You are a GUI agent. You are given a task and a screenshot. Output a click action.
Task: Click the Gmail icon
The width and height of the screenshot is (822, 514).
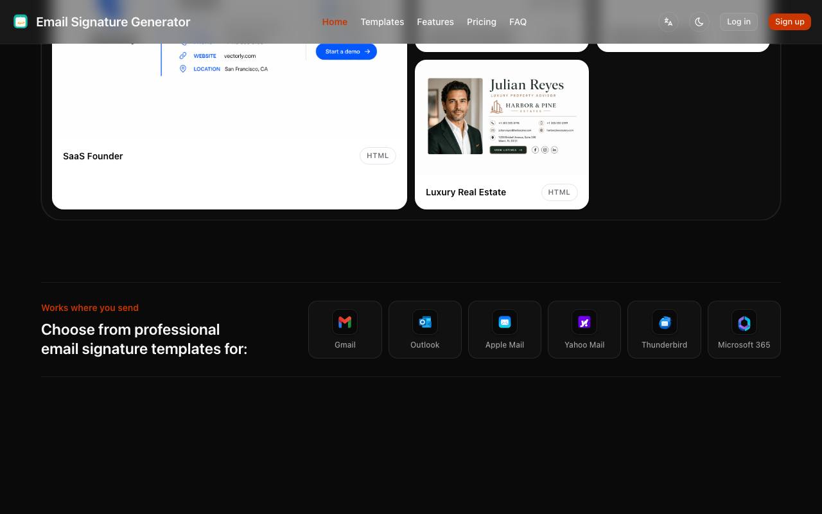coord(345,322)
